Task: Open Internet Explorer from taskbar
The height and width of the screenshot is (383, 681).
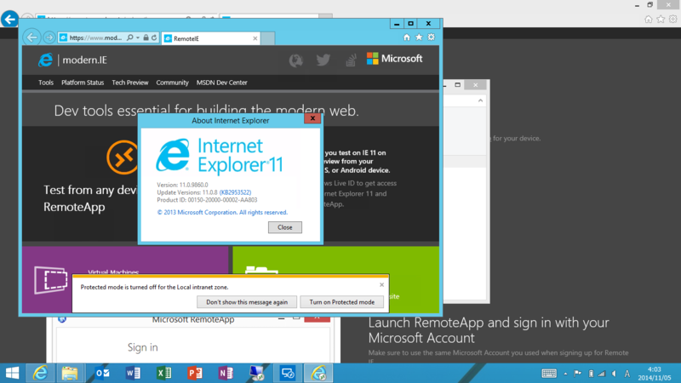Action: click(x=41, y=373)
